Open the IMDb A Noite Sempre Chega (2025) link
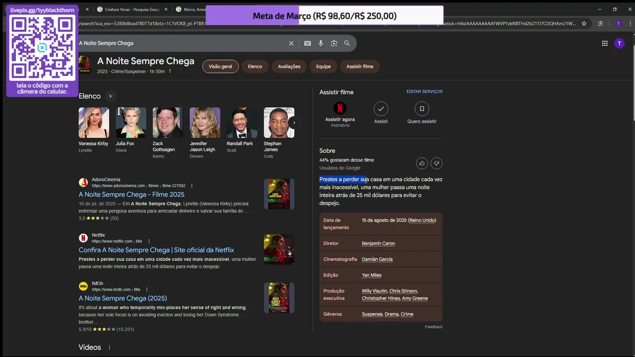This screenshot has width=635, height=357. pyautogui.click(x=123, y=298)
